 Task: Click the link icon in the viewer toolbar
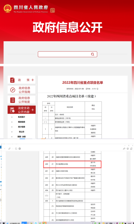pos(9,148)
